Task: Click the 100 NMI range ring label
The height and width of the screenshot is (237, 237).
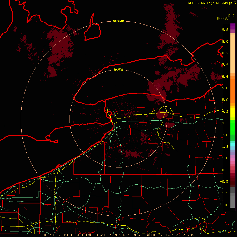Action: pos(118,21)
